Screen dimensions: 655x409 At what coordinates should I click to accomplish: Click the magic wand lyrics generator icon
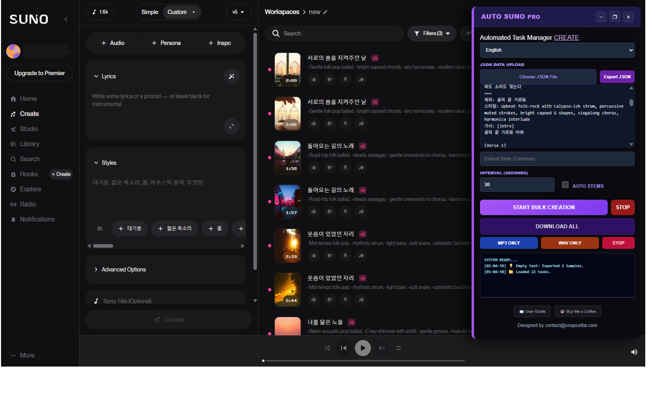(x=231, y=76)
